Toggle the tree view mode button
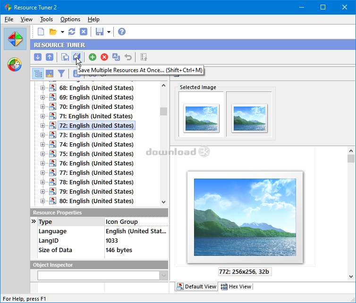Screen dimensions: 356x303 click(x=38, y=74)
